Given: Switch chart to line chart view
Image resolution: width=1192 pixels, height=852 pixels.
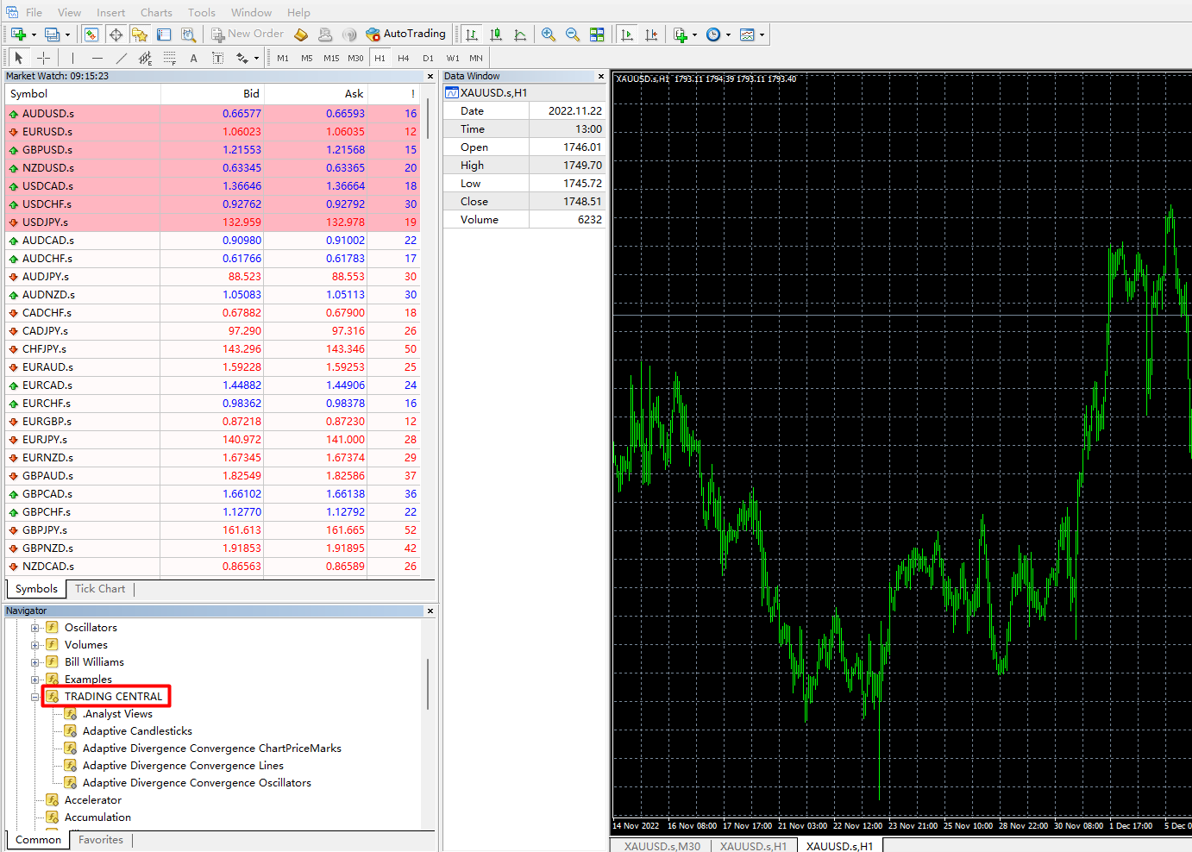Looking at the screenshot, I should [520, 34].
